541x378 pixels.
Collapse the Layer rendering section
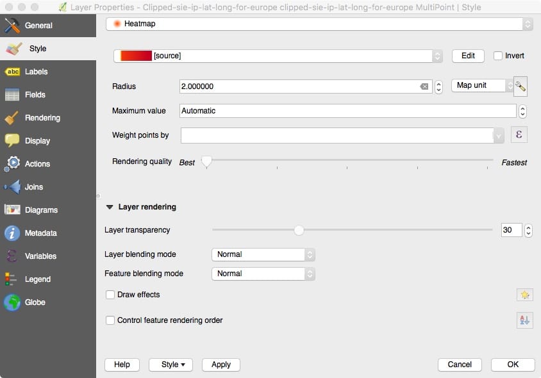tap(110, 206)
